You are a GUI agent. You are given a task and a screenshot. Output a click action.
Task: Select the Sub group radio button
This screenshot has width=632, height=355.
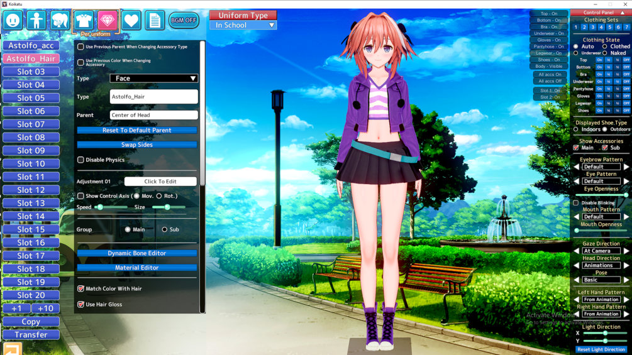pos(165,229)
